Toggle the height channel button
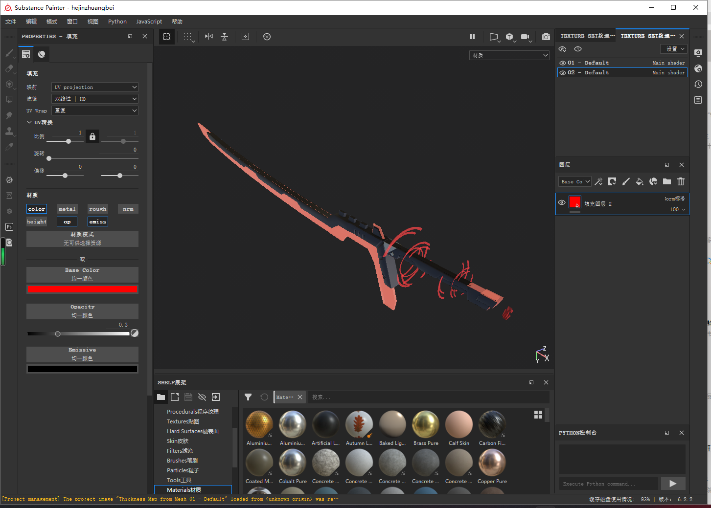 pos(37,221)
